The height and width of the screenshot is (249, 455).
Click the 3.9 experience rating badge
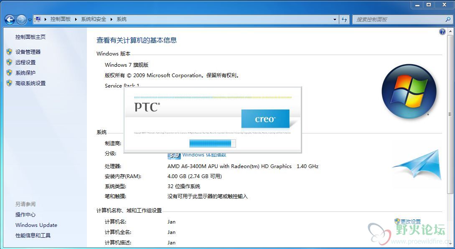174,156
